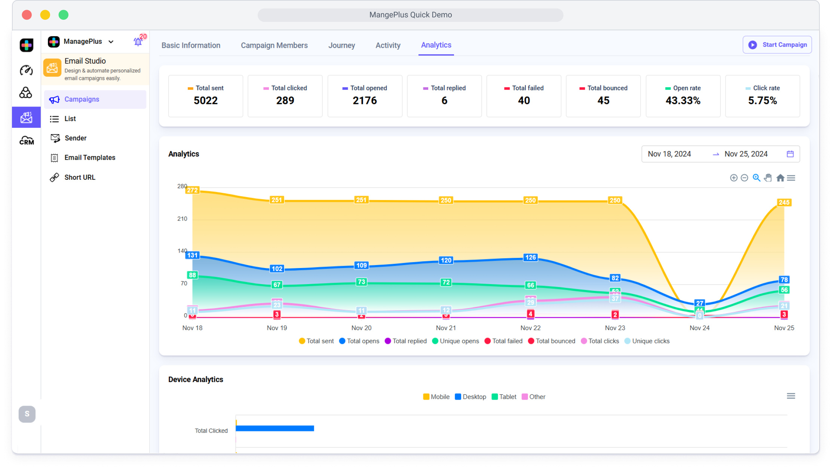Switch to the Campaign Members tab

click(x=274, y=45)
